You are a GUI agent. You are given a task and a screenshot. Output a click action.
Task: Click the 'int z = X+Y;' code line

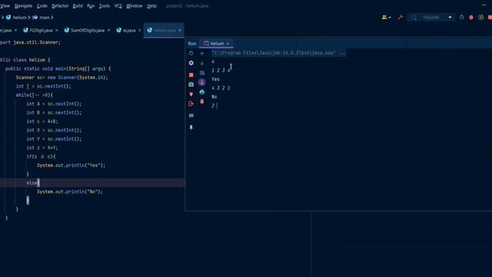42,148
